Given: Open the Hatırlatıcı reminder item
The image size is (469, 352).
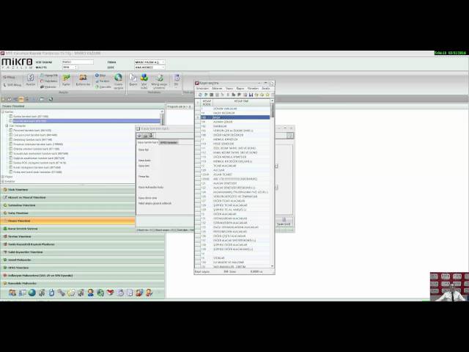Looking at the screenshot, I should (49, 81).
